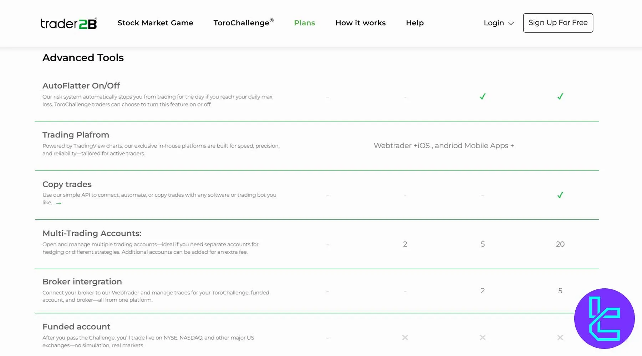642x356 pixels.
Task: Open the How it works page
Action: [360, 23]
